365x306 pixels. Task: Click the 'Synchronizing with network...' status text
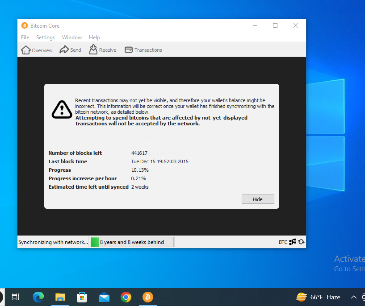53,242
